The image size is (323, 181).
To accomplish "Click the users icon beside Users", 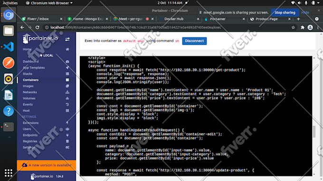I will (x=67, y=129).
